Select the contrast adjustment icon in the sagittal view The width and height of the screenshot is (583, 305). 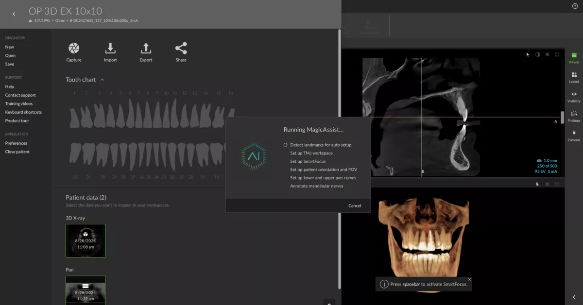[x=538, y=54]
